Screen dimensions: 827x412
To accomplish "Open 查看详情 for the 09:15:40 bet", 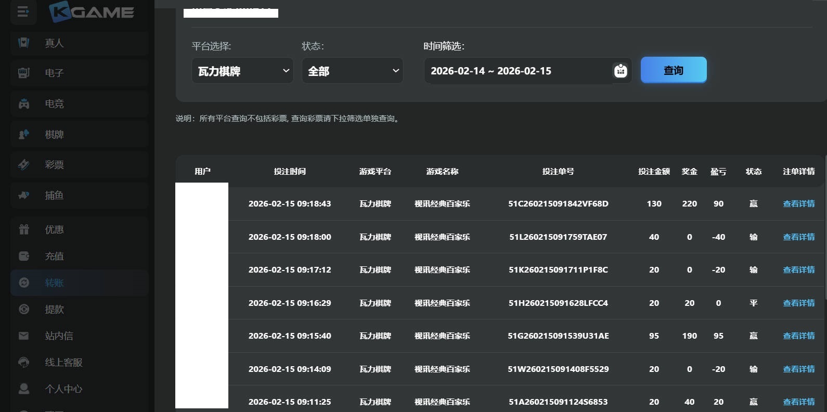I will (x=798, y=336).
